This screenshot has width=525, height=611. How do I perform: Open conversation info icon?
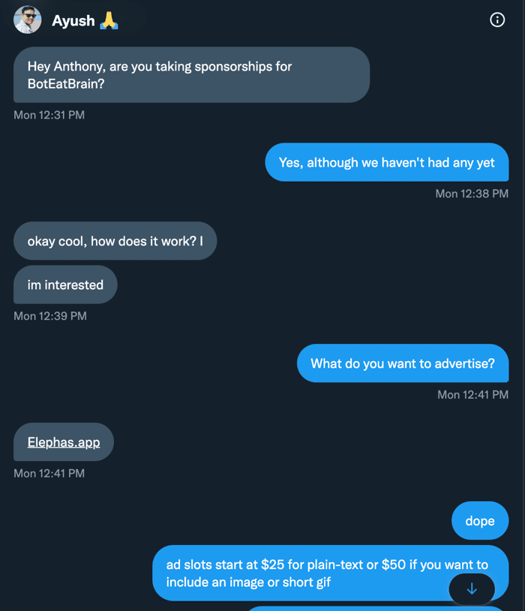[497, 20]
